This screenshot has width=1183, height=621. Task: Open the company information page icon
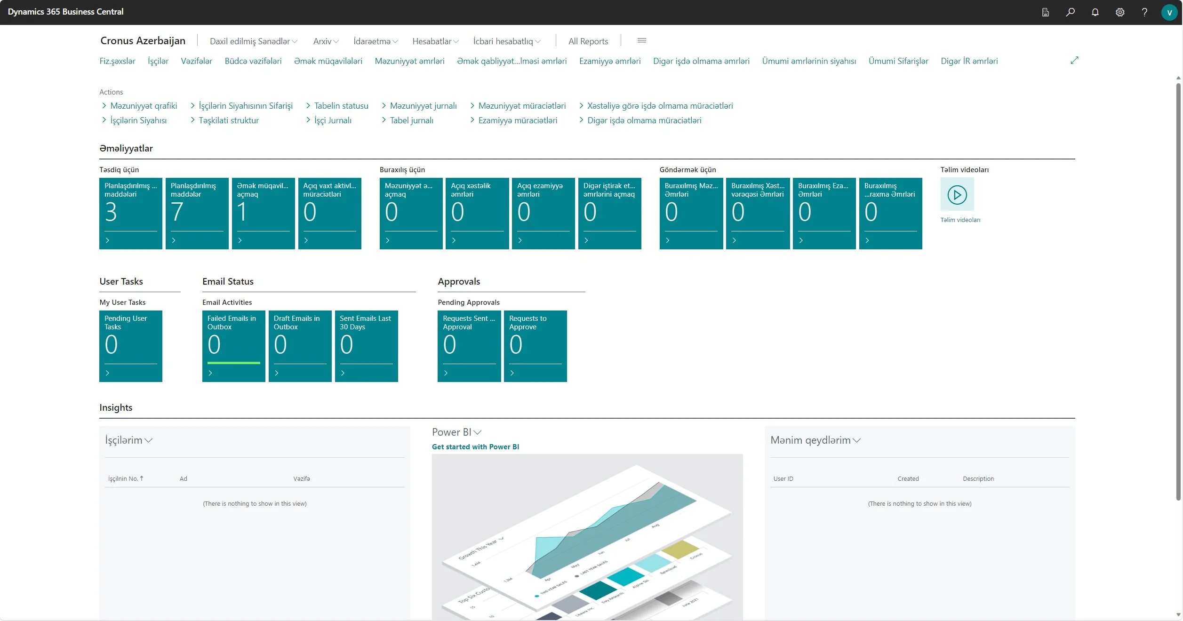(x=1045, y=12)
